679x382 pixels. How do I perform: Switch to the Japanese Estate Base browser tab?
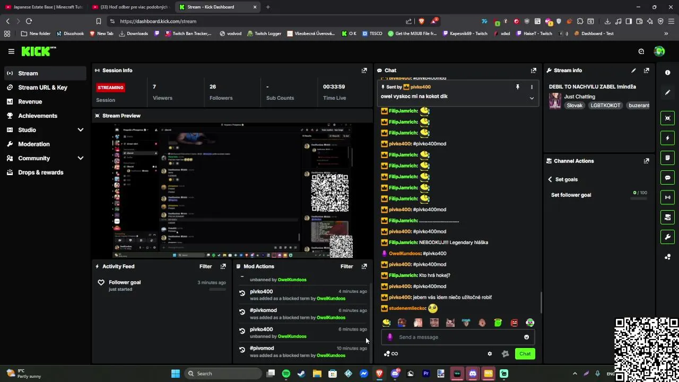click(43, 7)
